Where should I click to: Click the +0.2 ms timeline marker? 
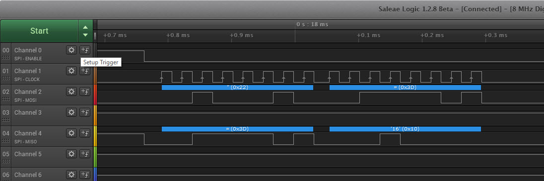432,35
